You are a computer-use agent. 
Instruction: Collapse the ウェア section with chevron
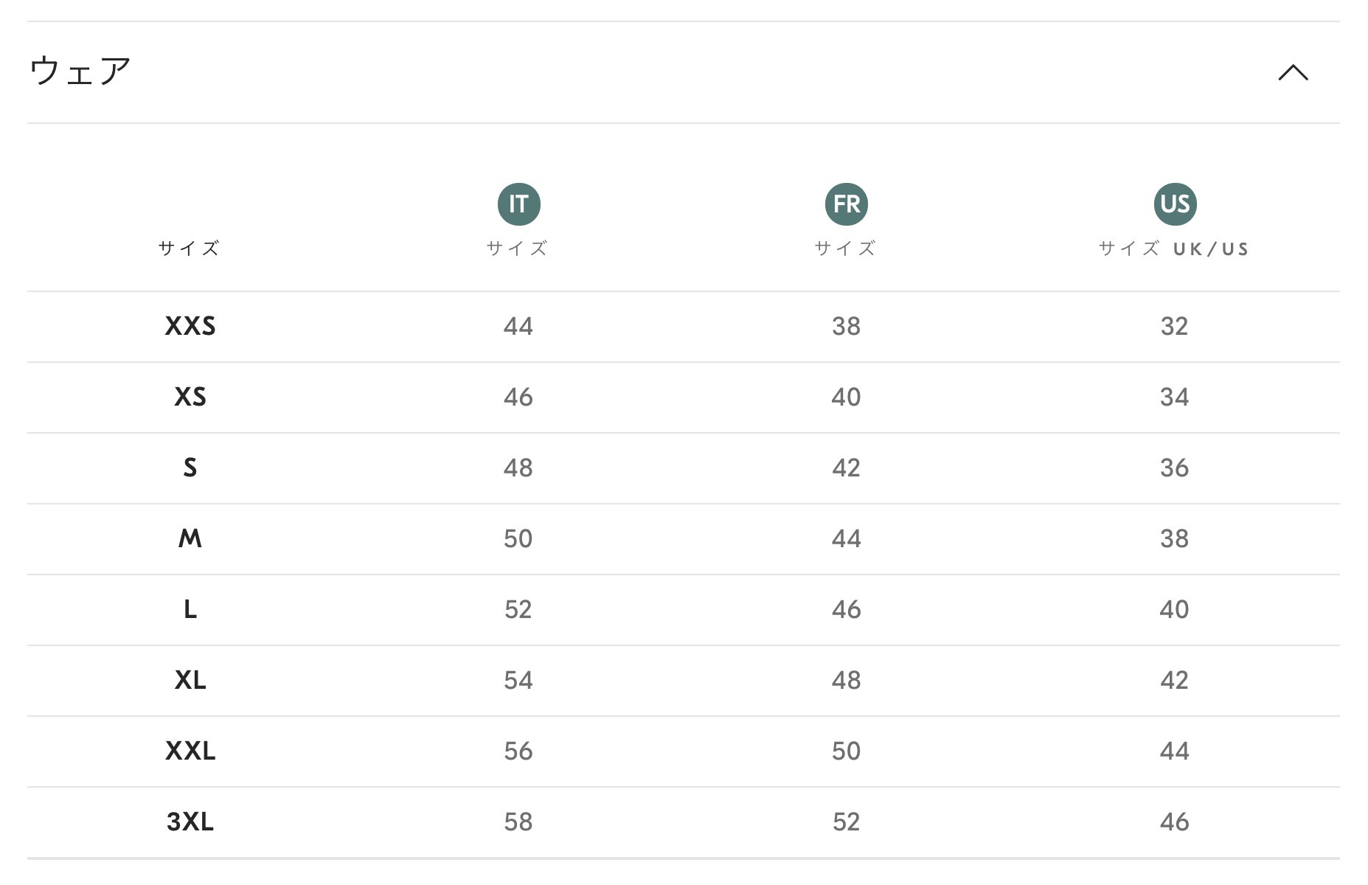click(x=1293, y=72)
